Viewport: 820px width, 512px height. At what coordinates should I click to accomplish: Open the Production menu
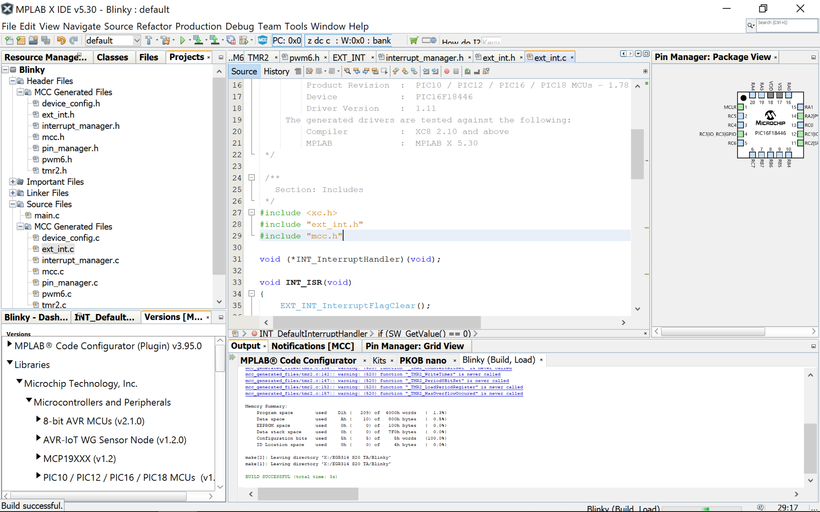198,27
